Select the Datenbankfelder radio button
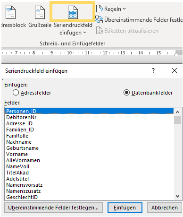The image size is (183, 217). pyautogui.click(x=126, y=93)
